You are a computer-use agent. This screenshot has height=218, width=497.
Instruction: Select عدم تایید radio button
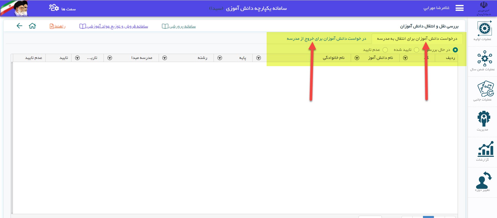[385, 50]
